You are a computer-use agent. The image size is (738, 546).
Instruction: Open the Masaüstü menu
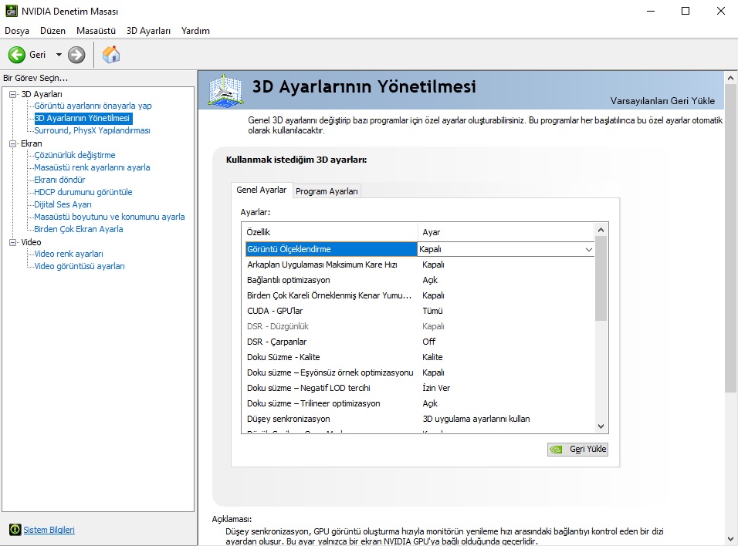pyautogui.click(x=96, y=31)
